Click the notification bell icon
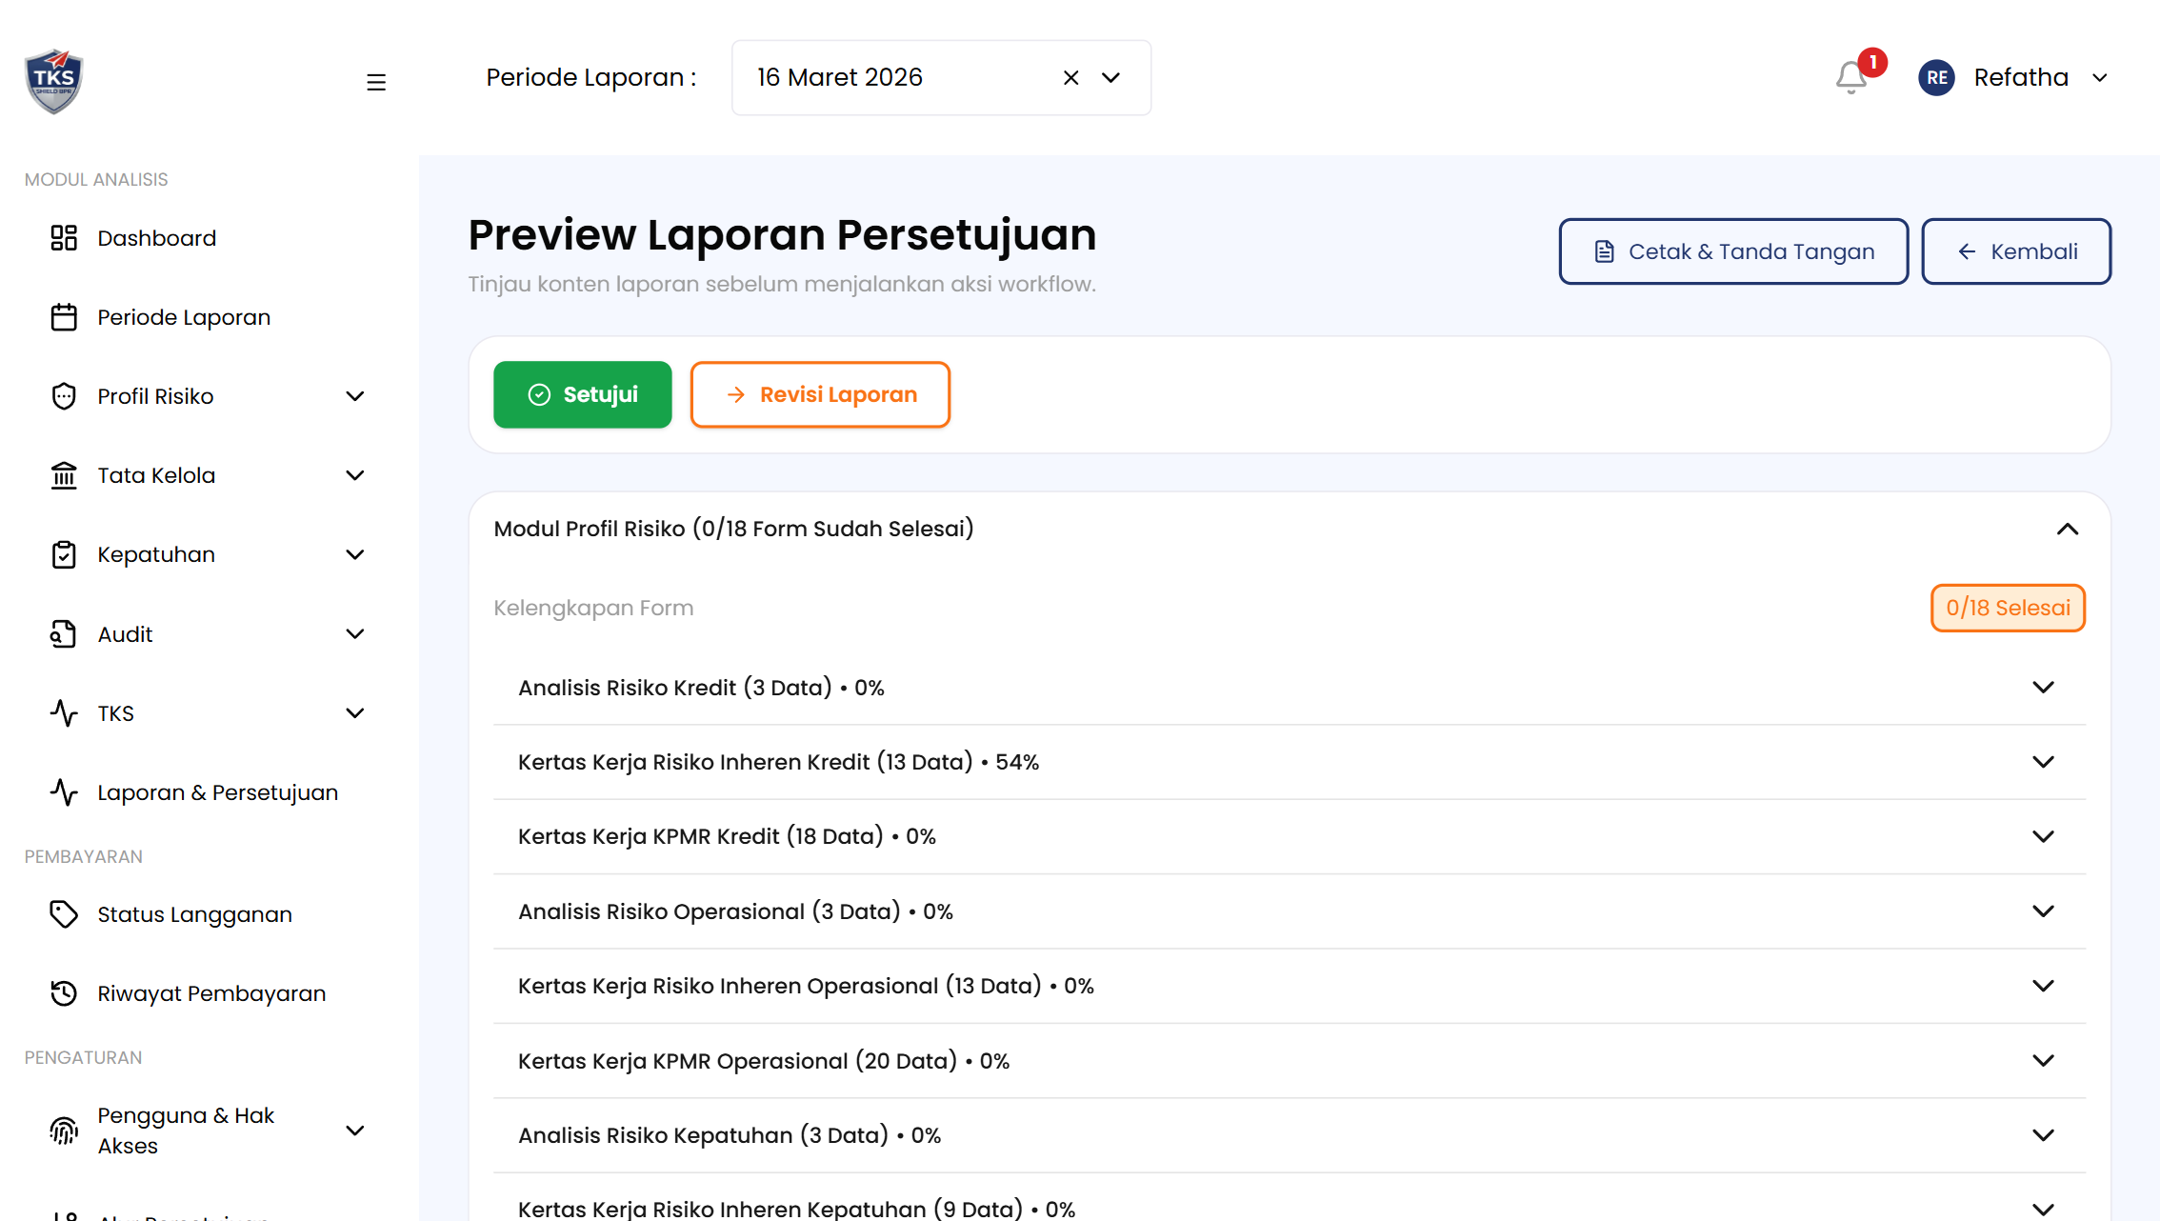 (1851, 77)
